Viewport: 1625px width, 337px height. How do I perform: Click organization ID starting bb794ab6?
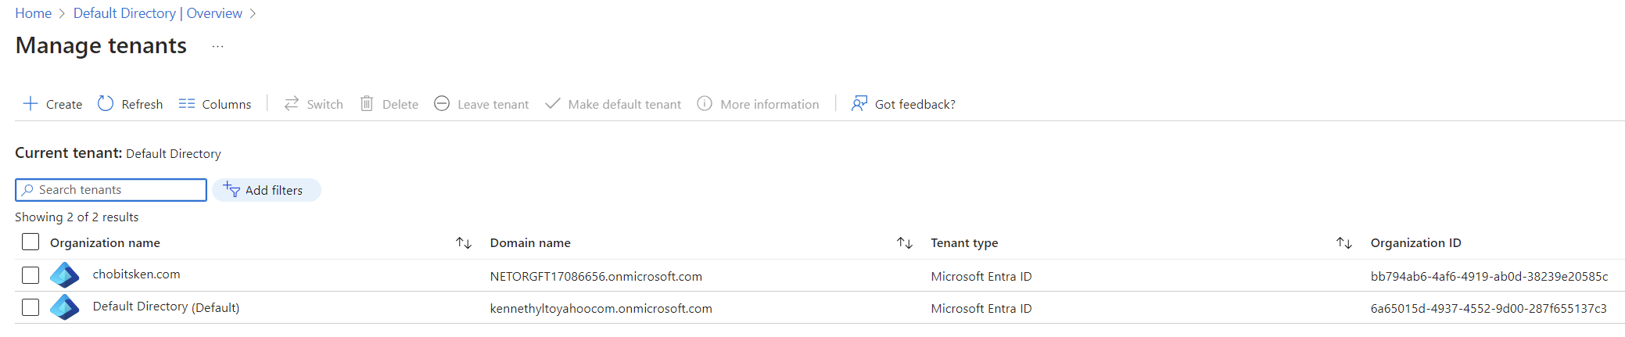tap(1490, 277)
